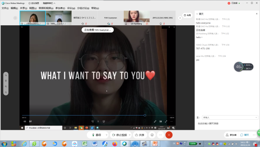Image resolution: width=260 pixels, height=147 pixels.
Task: Click the layout button above chat
Action: point(187,15)
